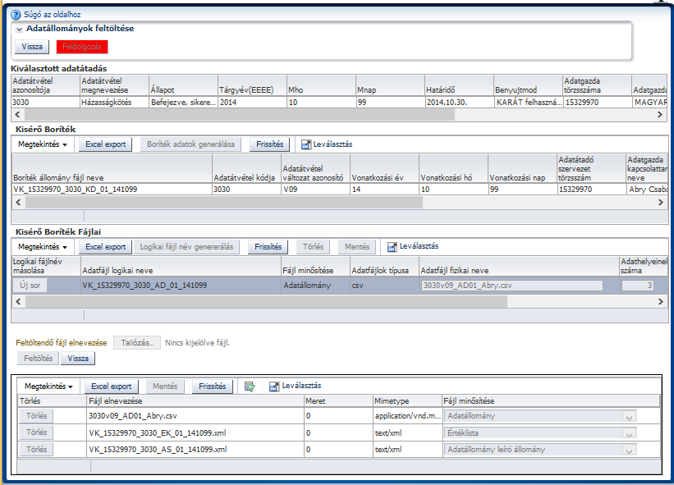Click the Házasságkötés cell
The height and width of the screenshot is (485, 674).
coord(115,103)
